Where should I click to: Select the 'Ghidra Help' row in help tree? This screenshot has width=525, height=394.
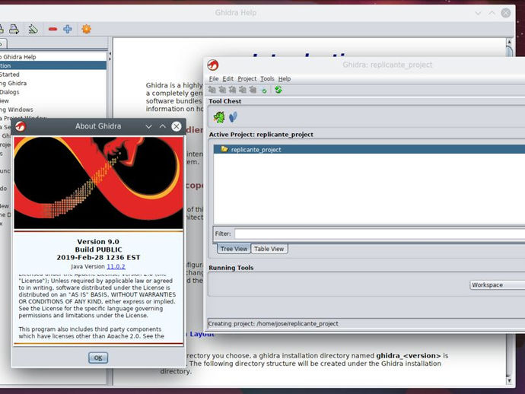(53, 56)
